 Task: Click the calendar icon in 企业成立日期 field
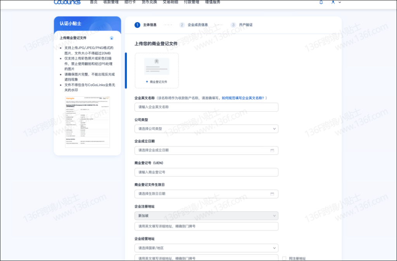[272, 150]
